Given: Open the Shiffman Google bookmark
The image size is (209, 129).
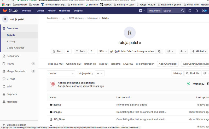Looking at the screenshot, I should [92, 4].
